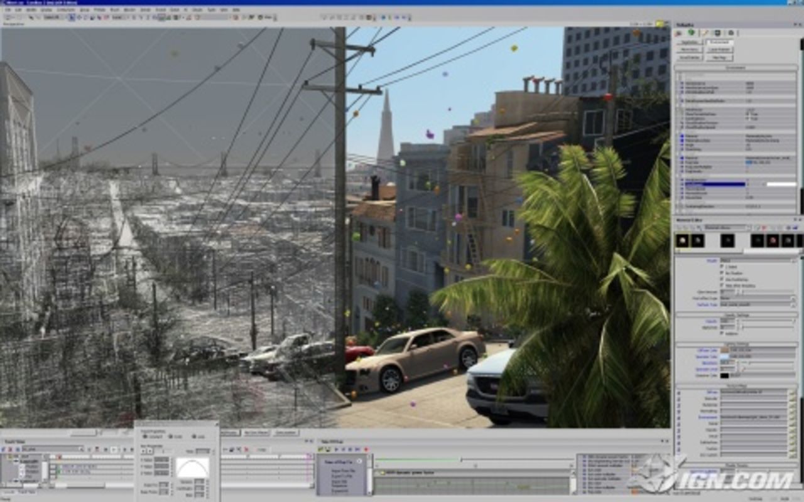Screen dimensions: 804x502
Task: Switch to the Environment tab in the right panel
Action: click(719, 42)
